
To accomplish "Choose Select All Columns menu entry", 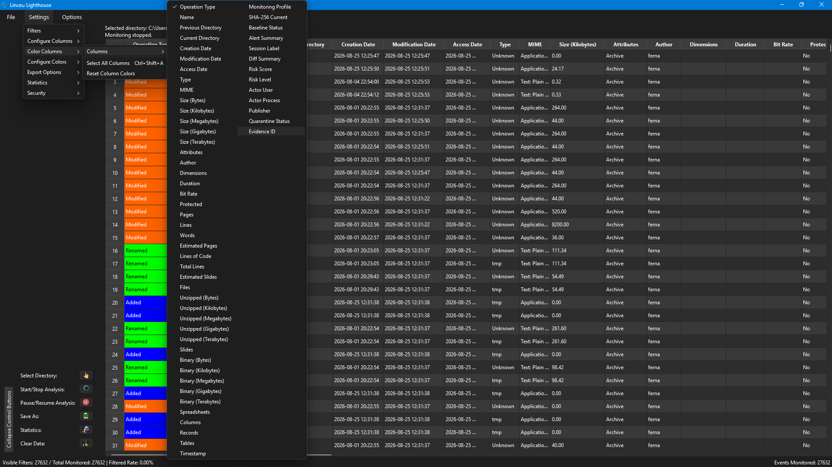I will tap(125, 63).
